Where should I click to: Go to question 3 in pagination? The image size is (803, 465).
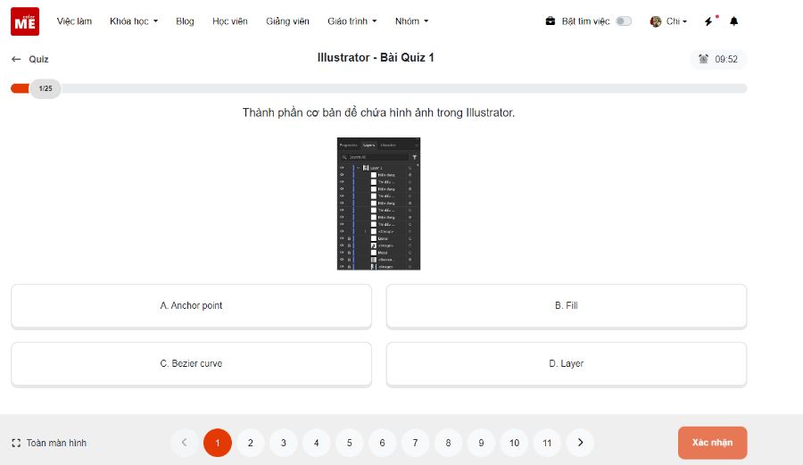click(283, 443)
